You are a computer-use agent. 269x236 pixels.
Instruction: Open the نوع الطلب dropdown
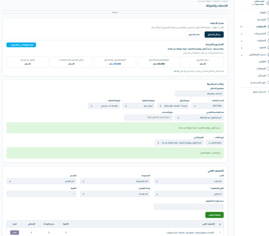pyautogui.click(x=215, y=143)
